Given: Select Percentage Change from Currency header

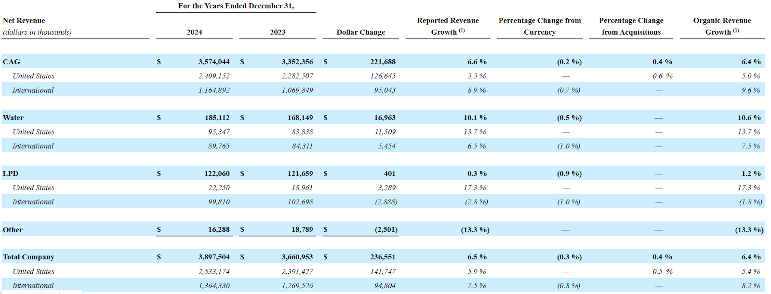Looking at the screenshot, I should (x=539, y=27).
